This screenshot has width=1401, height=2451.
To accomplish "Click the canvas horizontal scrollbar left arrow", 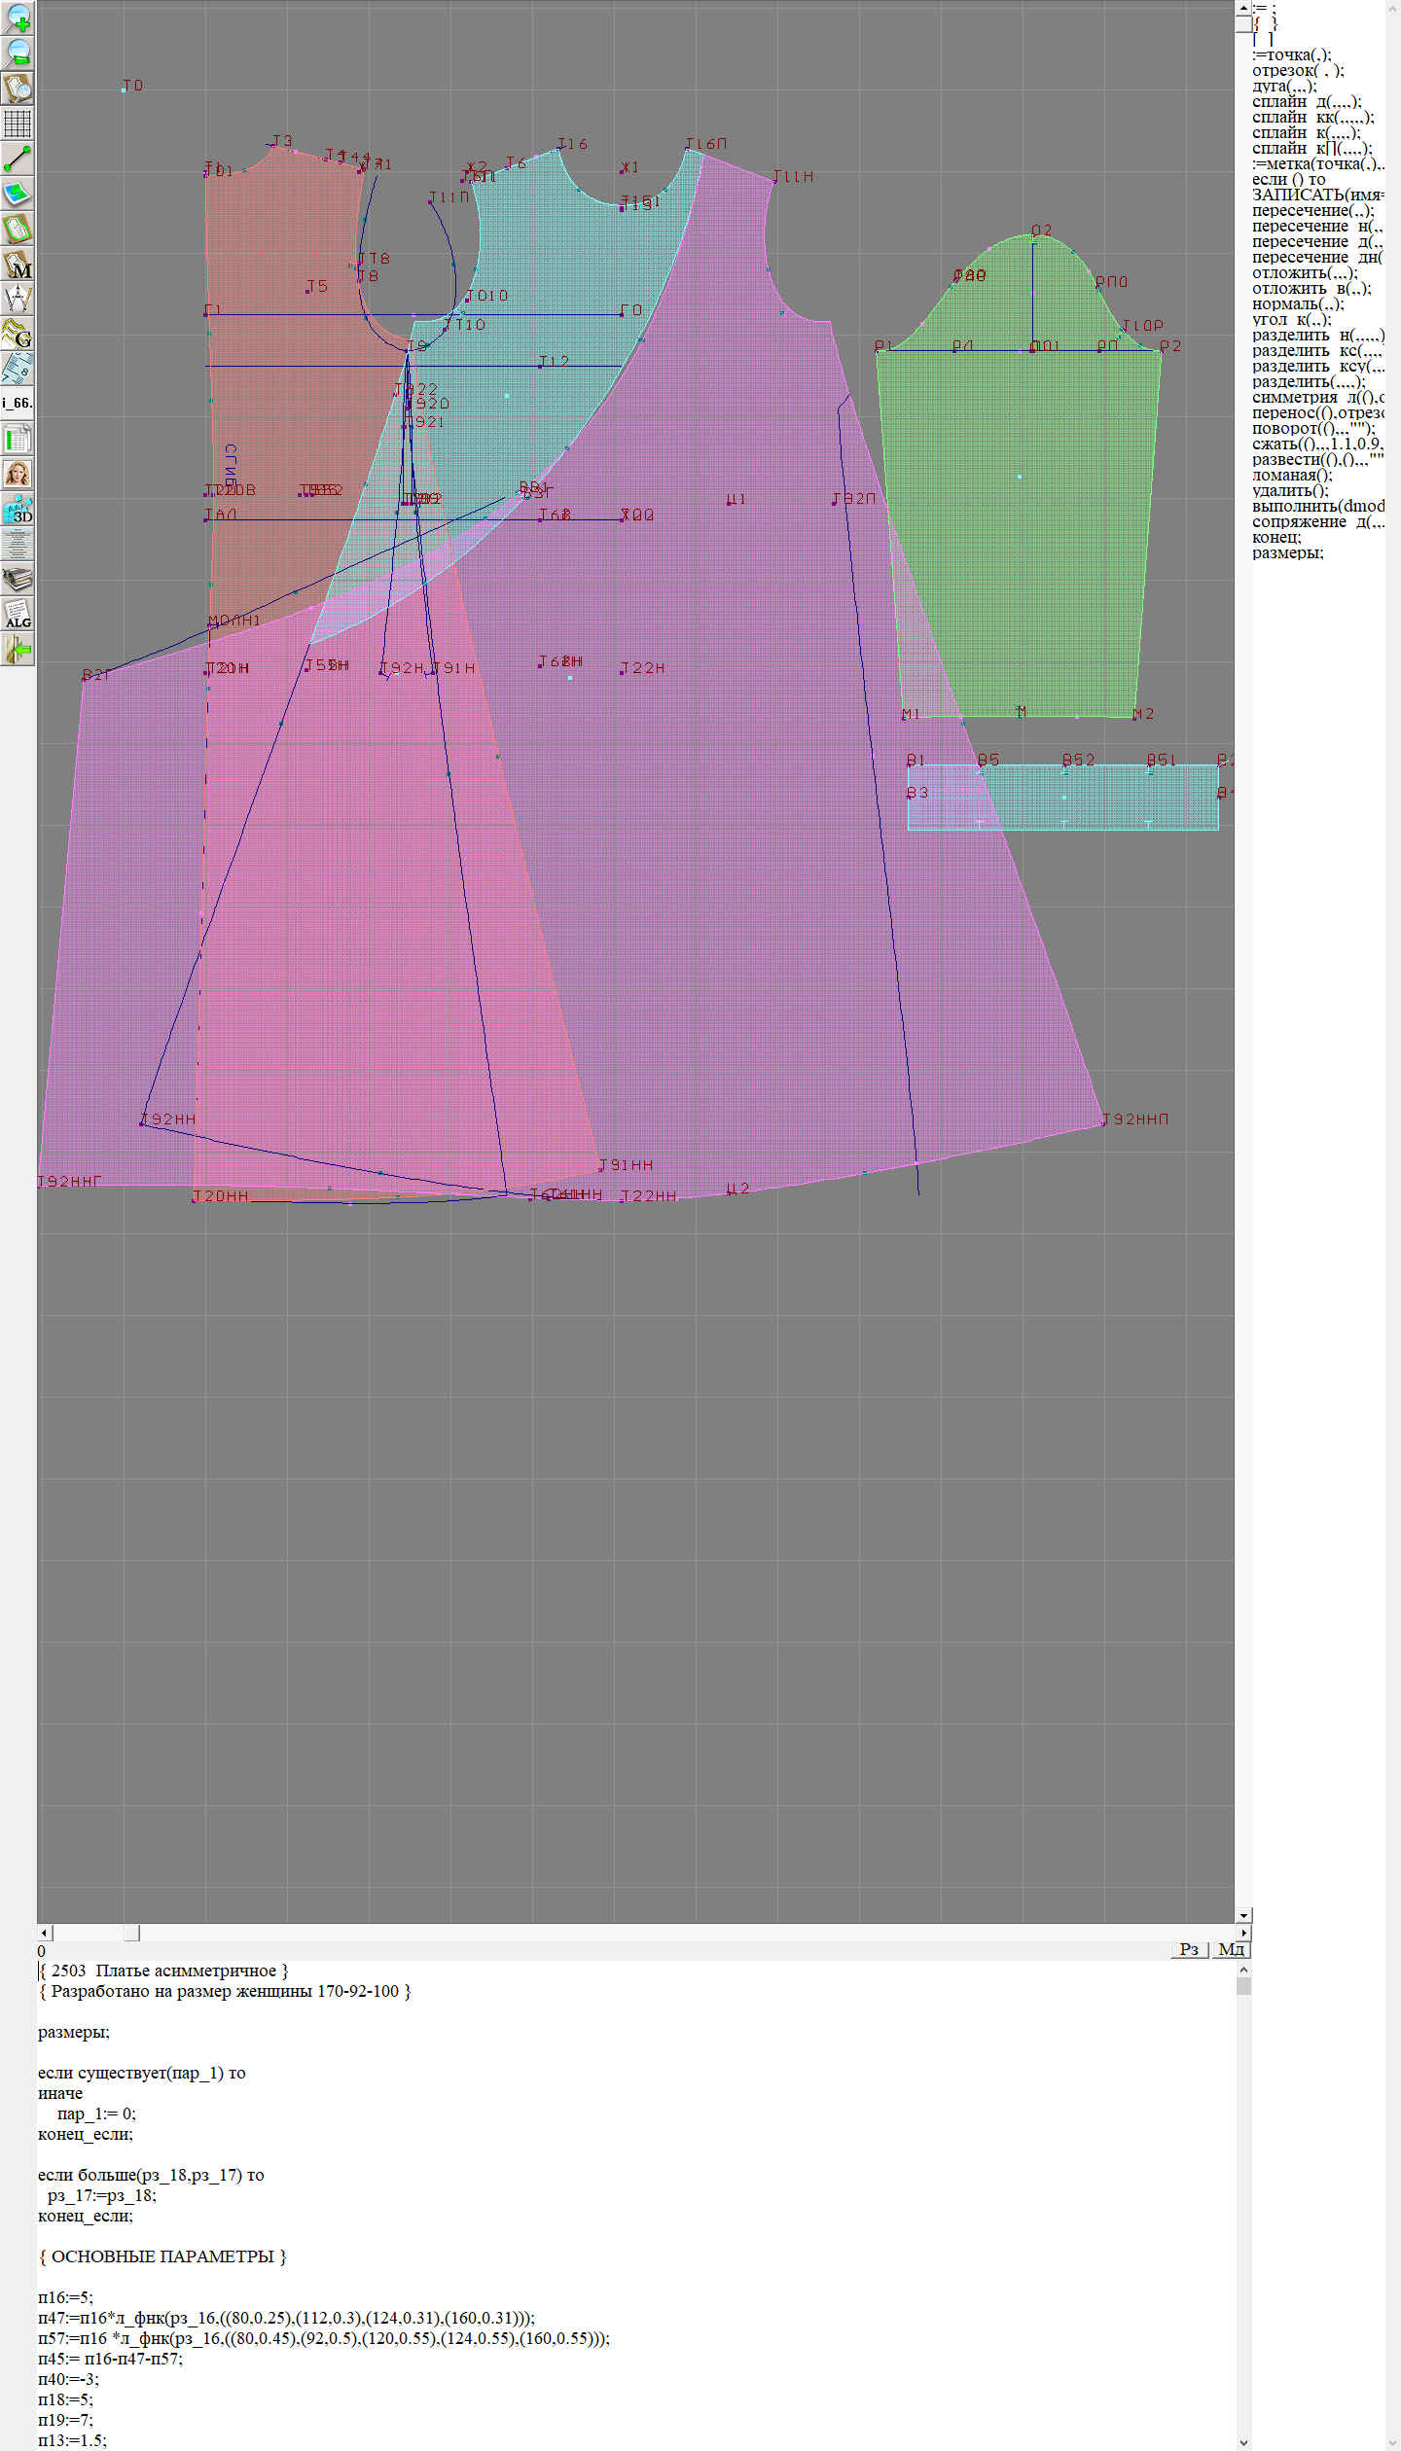I will pyautogui.click(x=45, y=1933).
